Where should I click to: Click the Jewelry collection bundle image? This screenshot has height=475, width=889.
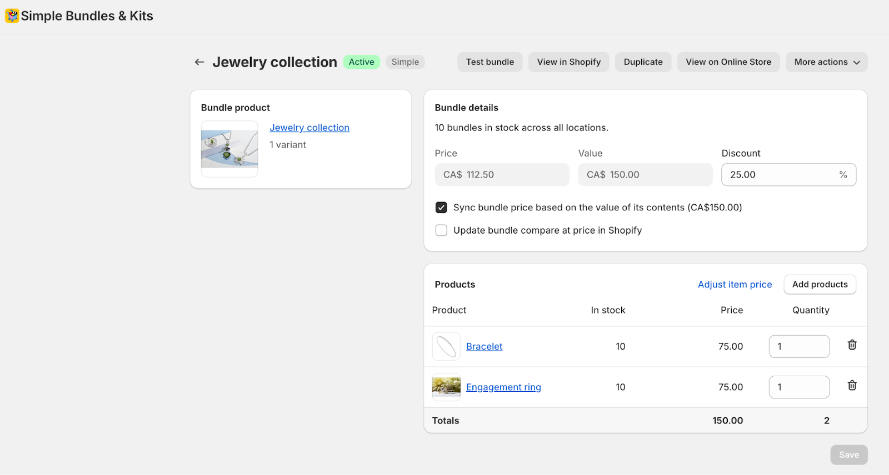pos(229,149)
